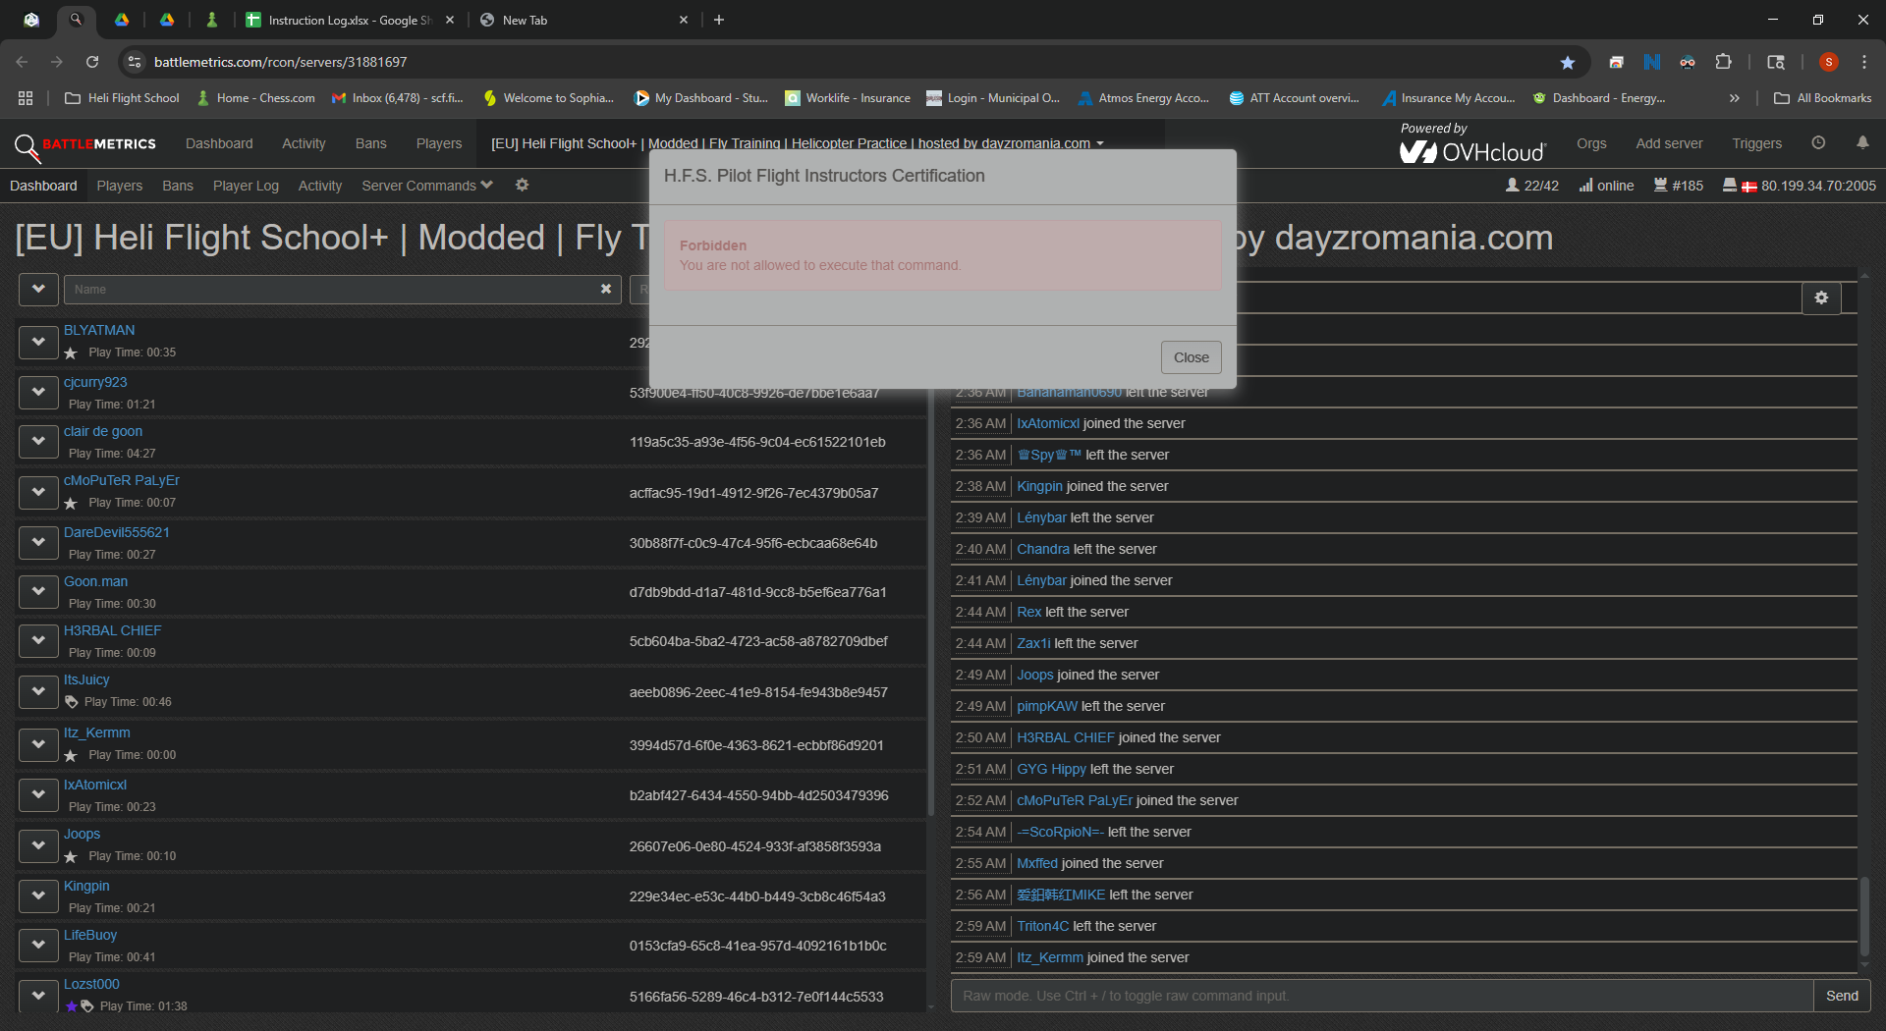Screen dimensions: 1886x1031
Task: Click star flag icon on Itz_Kermm row
Action: (x=71, y=755)
